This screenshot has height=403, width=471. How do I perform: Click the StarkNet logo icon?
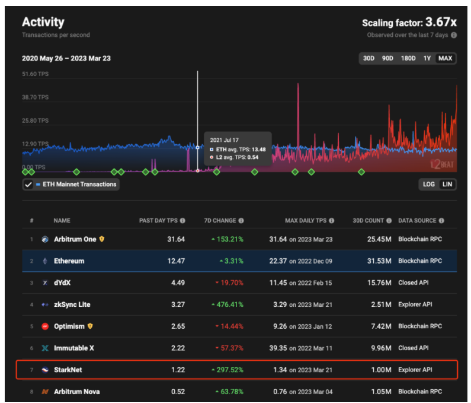[45, 370]
